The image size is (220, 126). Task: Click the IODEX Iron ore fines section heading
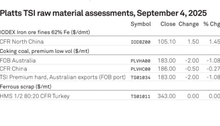point(45,32)
